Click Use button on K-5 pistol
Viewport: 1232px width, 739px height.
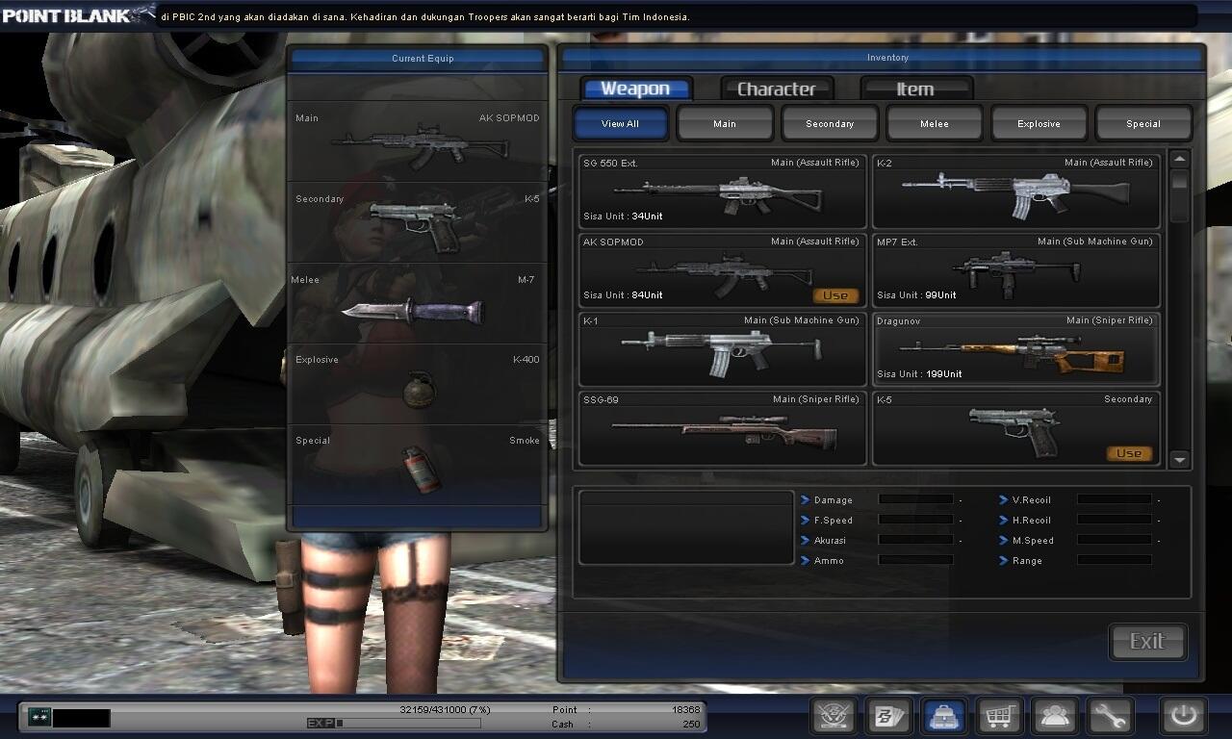pos(1129,453)
